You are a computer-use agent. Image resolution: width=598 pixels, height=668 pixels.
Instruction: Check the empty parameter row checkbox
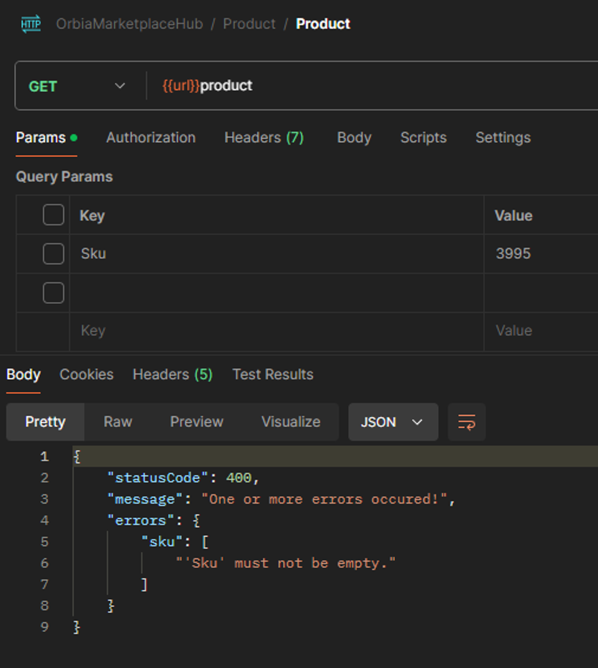(x=53, y=293)
